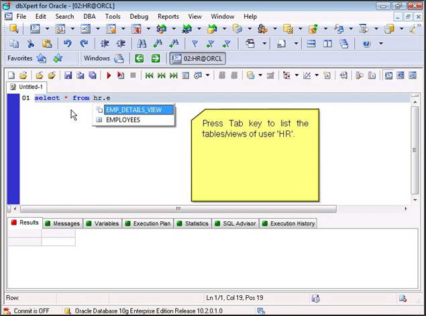Open dropdown arrow beside the help icon
This screenshot has height=316, width=426.
click(381, 44)
